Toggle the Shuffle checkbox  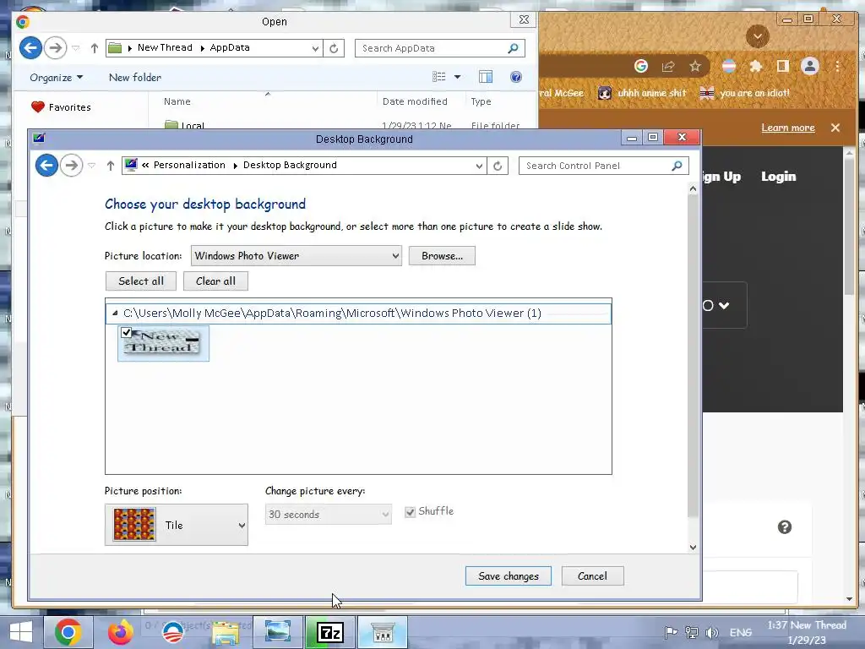(x=410, y=512)
